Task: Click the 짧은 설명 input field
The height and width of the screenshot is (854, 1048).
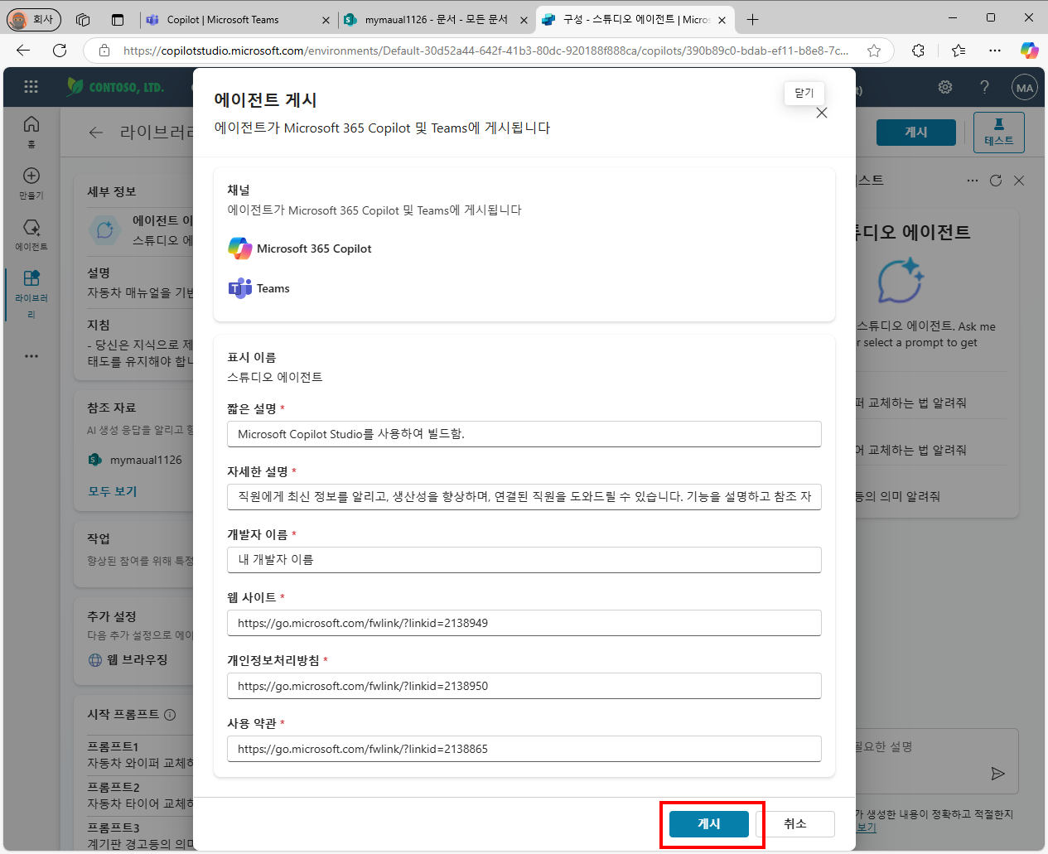Action: tap(524, 434)
